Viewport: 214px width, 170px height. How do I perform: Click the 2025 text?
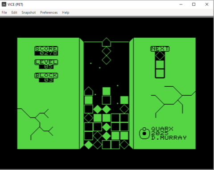160,133
